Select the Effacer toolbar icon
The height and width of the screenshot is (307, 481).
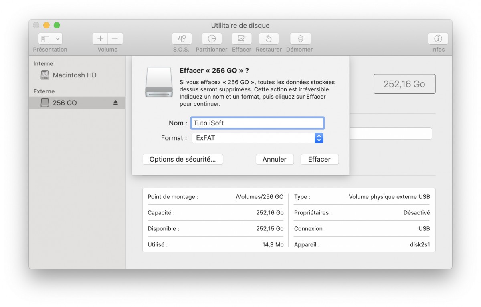(241, 39)
